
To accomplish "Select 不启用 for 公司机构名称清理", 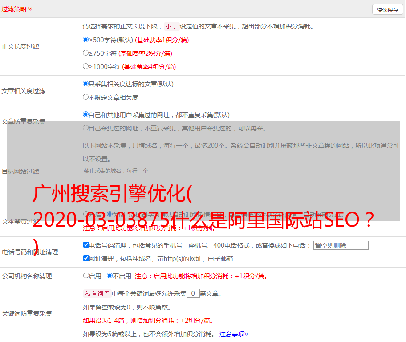I will (110, 276).
